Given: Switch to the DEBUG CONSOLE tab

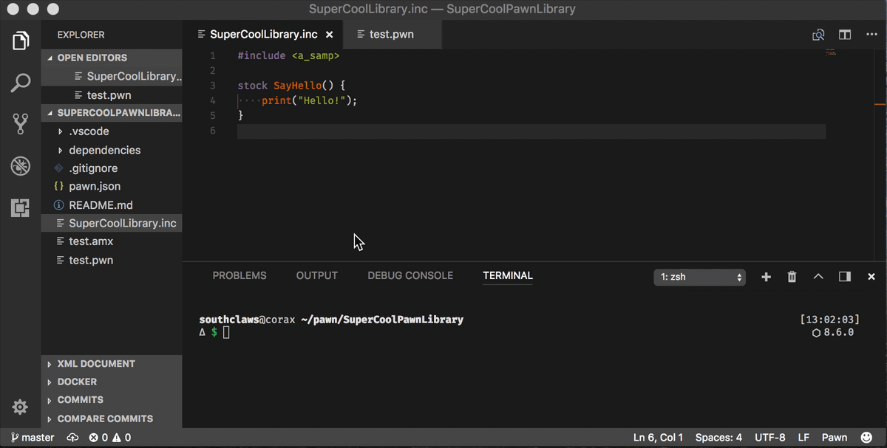Looking at the screenshot, I should (410, 275).
